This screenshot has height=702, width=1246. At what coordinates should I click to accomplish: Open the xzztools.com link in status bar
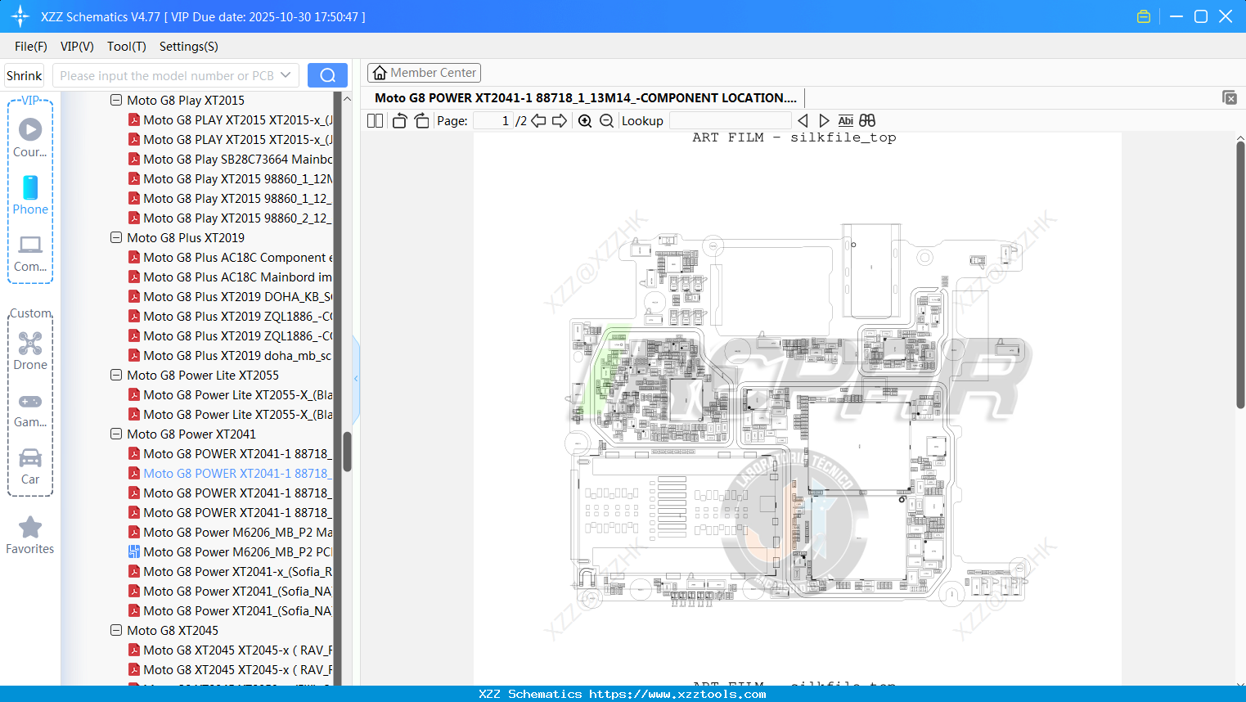(678, 693)
